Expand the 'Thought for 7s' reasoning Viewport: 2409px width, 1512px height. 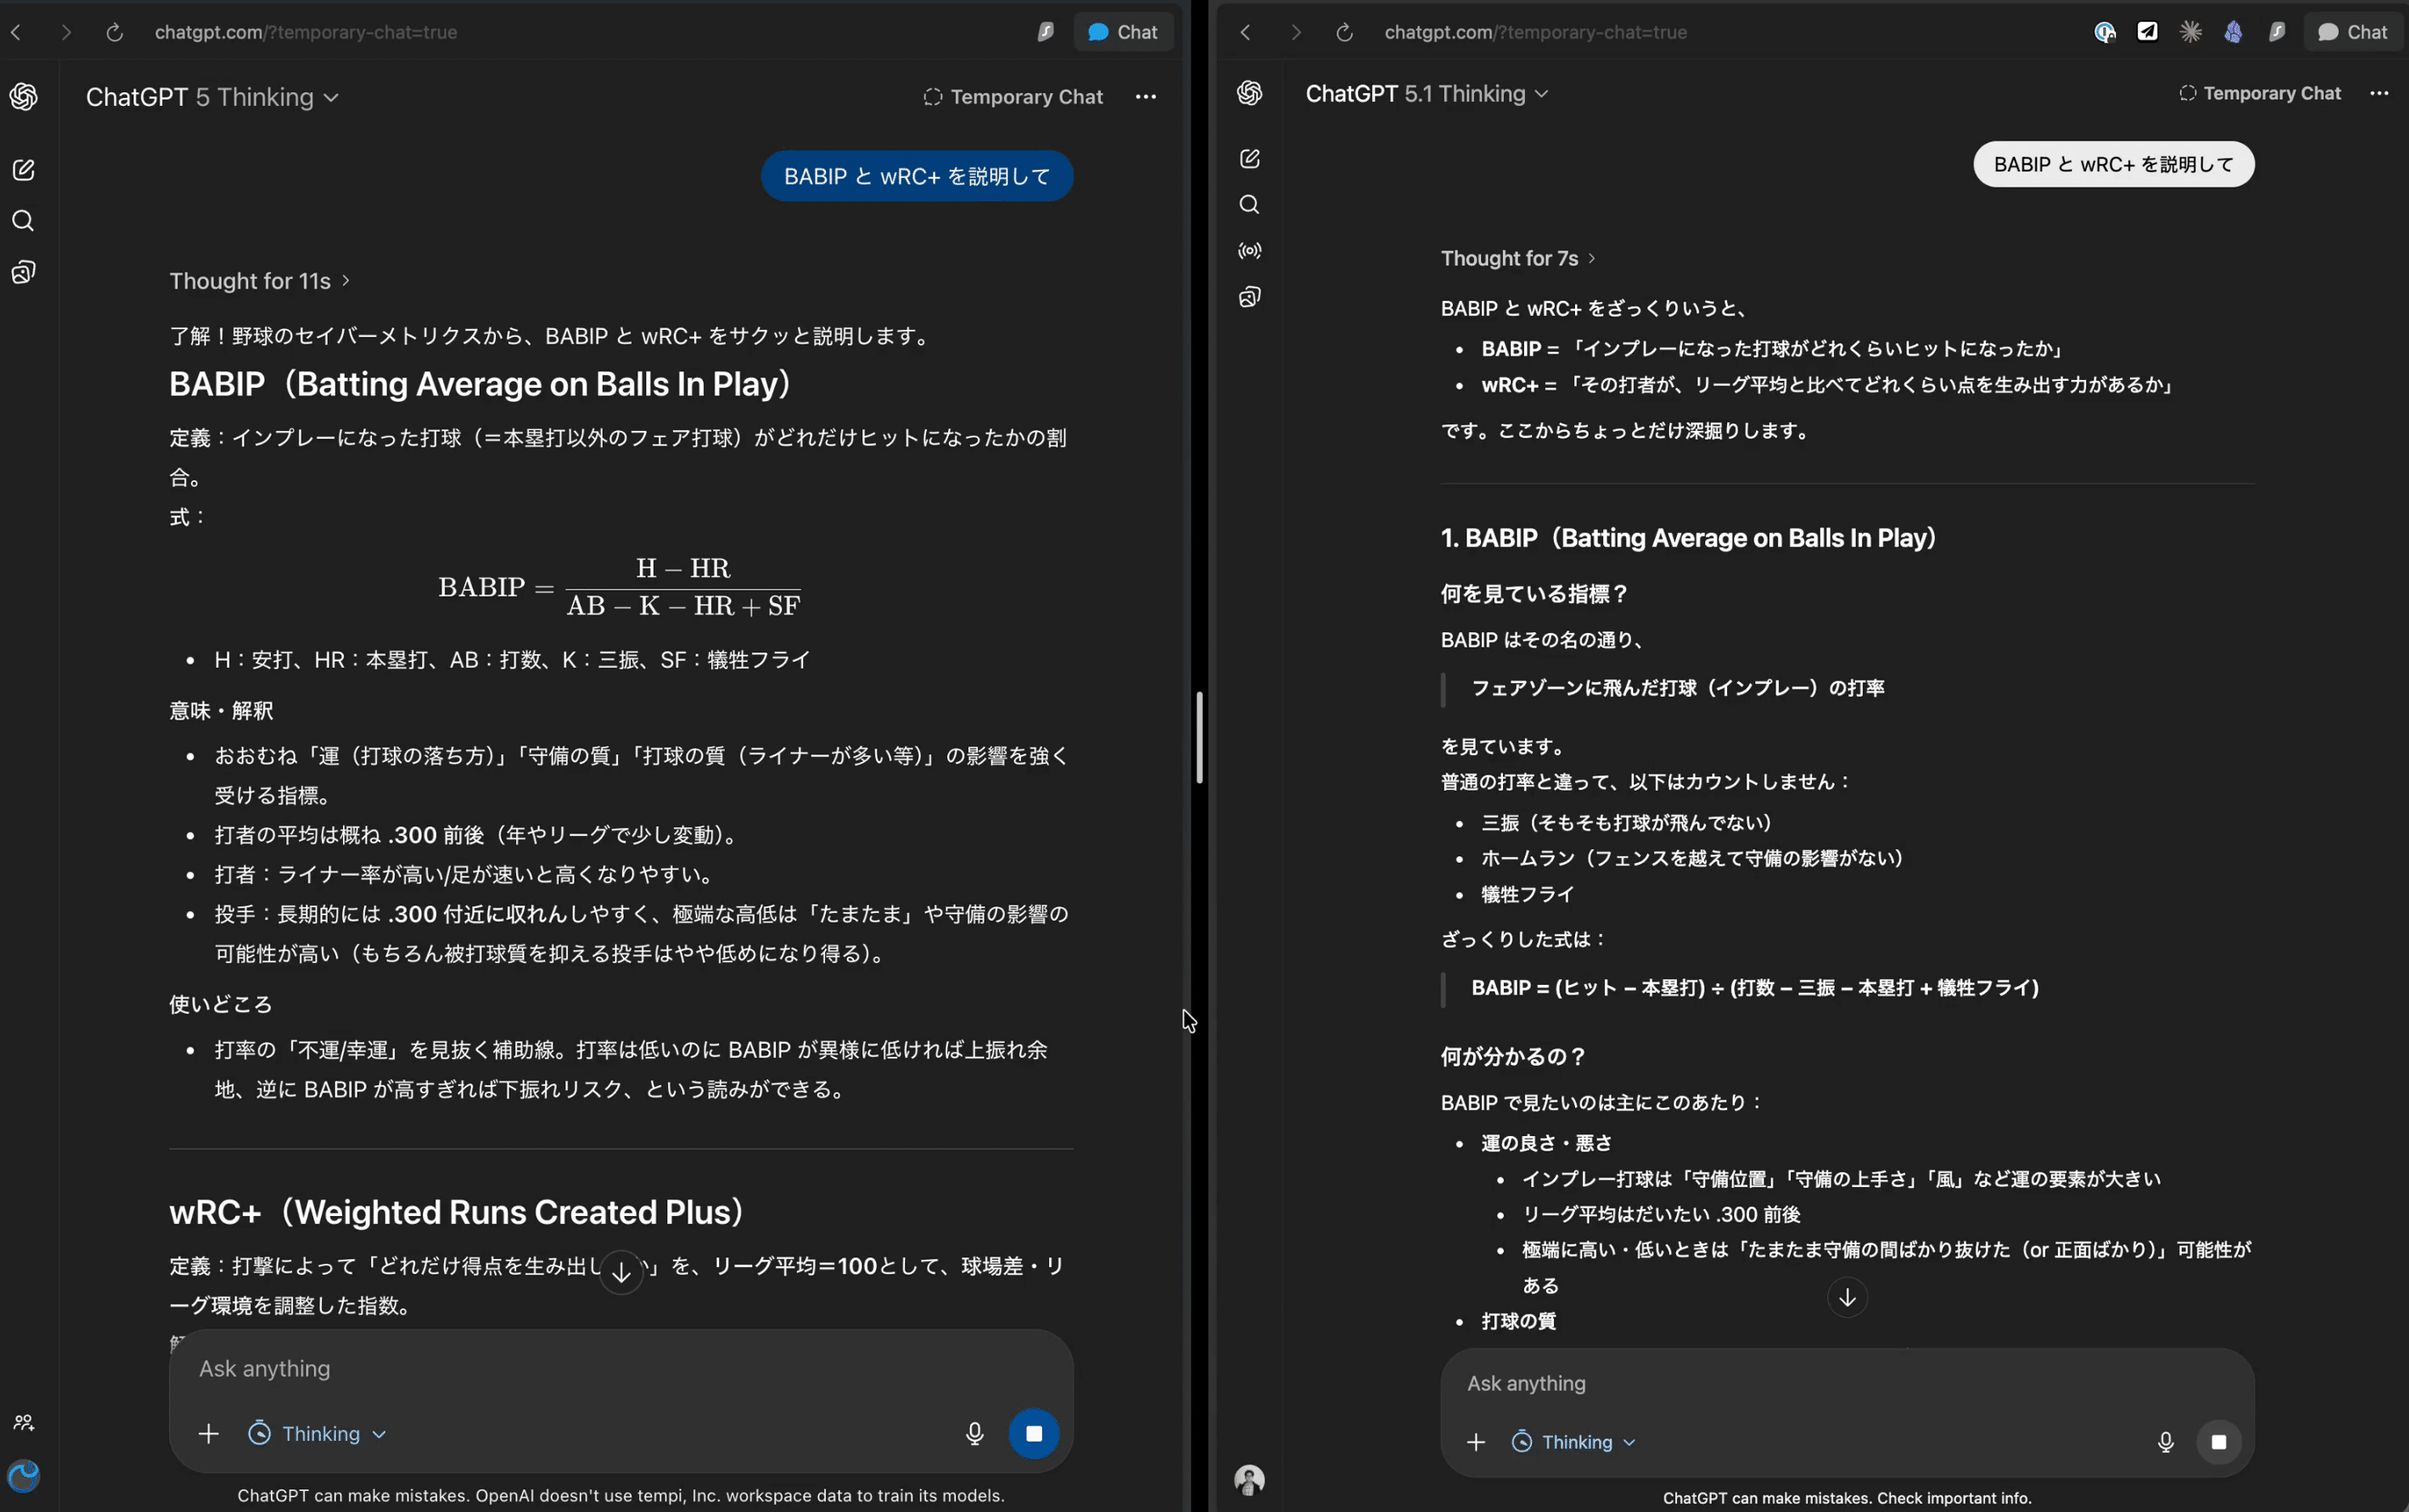[x=1517, y=258]
